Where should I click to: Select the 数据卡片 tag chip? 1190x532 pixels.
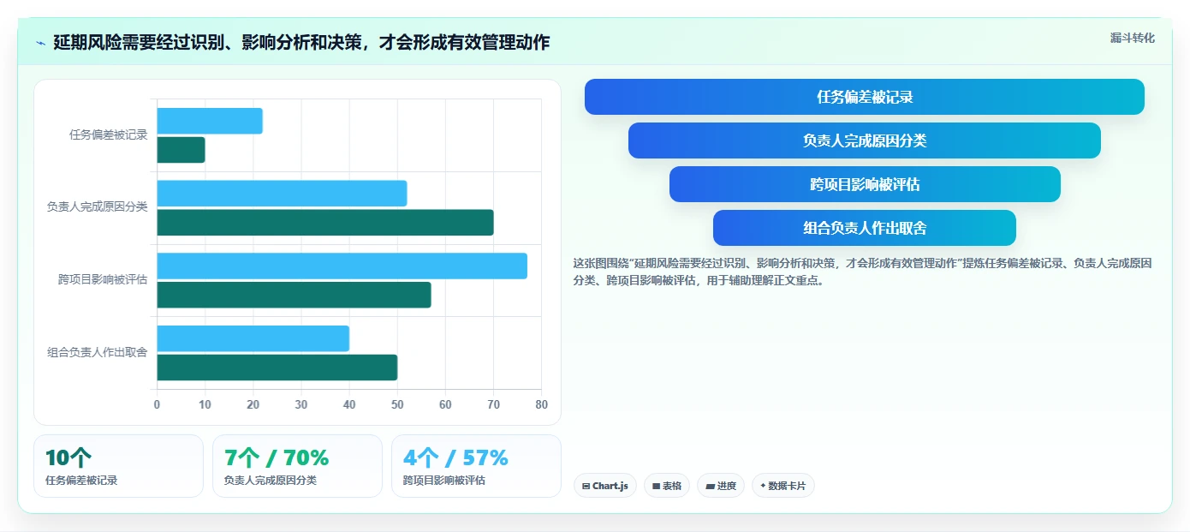(x=783, y=486)
